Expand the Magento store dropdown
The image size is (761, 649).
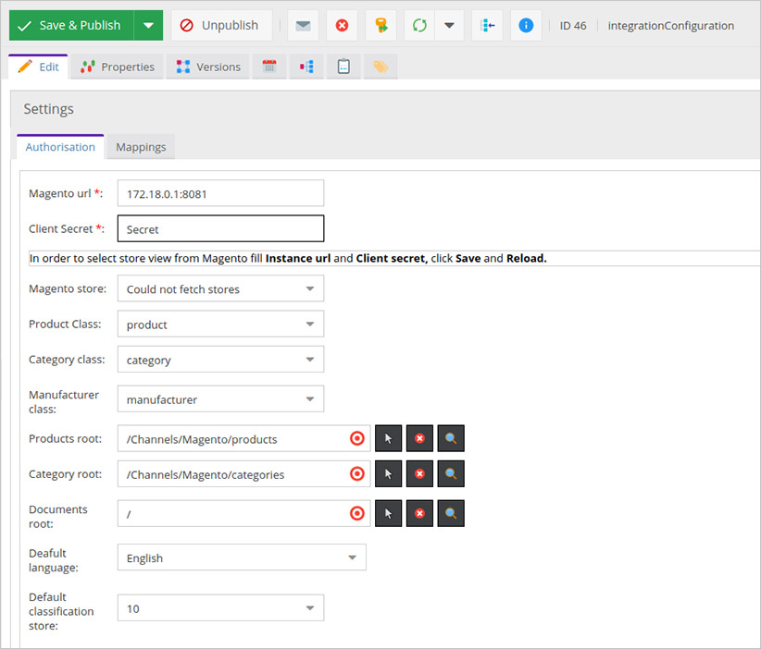220,289
